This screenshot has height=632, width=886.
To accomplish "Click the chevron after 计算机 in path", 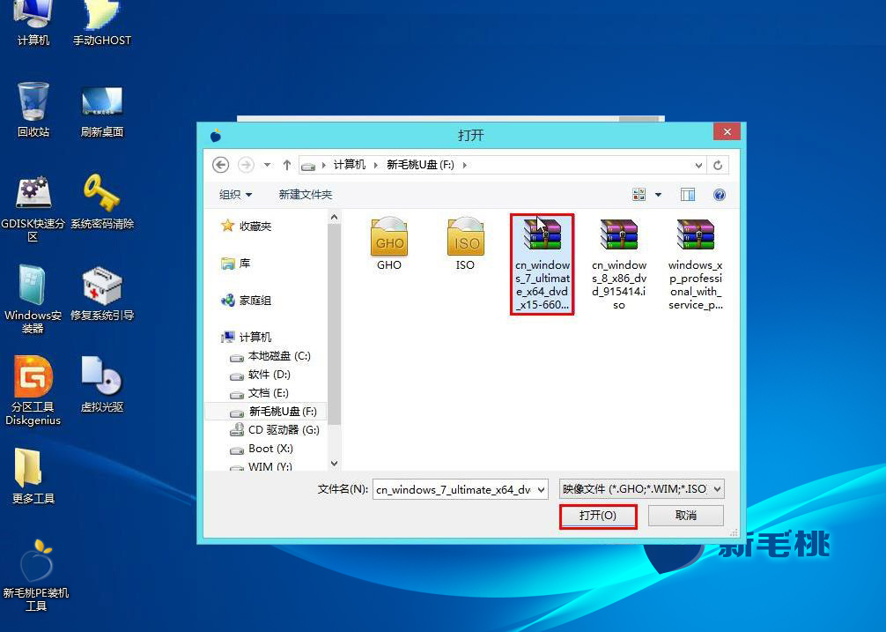I will [376, 165].
